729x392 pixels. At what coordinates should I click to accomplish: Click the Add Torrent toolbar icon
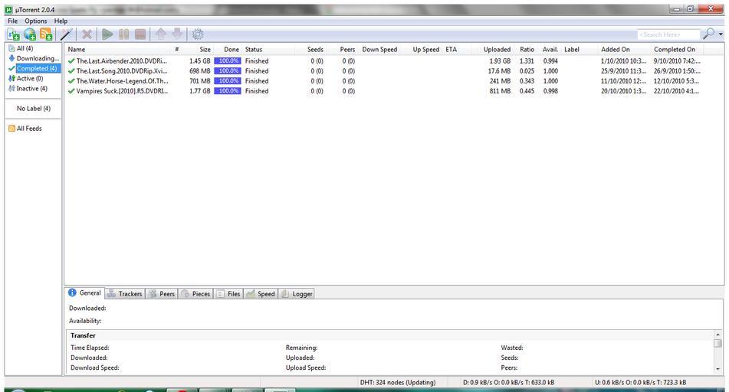[13, 34]
